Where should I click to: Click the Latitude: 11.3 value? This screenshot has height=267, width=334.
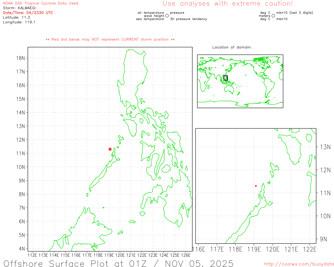16,17
